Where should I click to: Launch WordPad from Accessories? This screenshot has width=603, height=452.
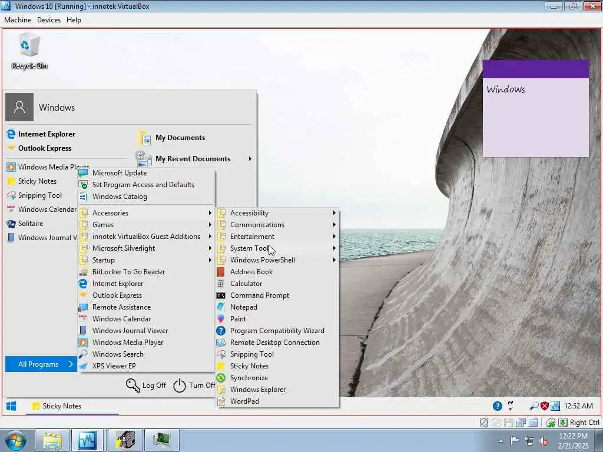coord(277,401)
